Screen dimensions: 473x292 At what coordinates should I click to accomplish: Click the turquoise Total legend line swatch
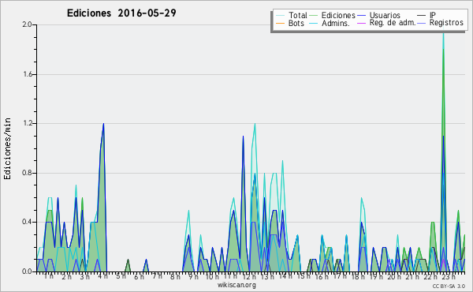coord(280,16)
